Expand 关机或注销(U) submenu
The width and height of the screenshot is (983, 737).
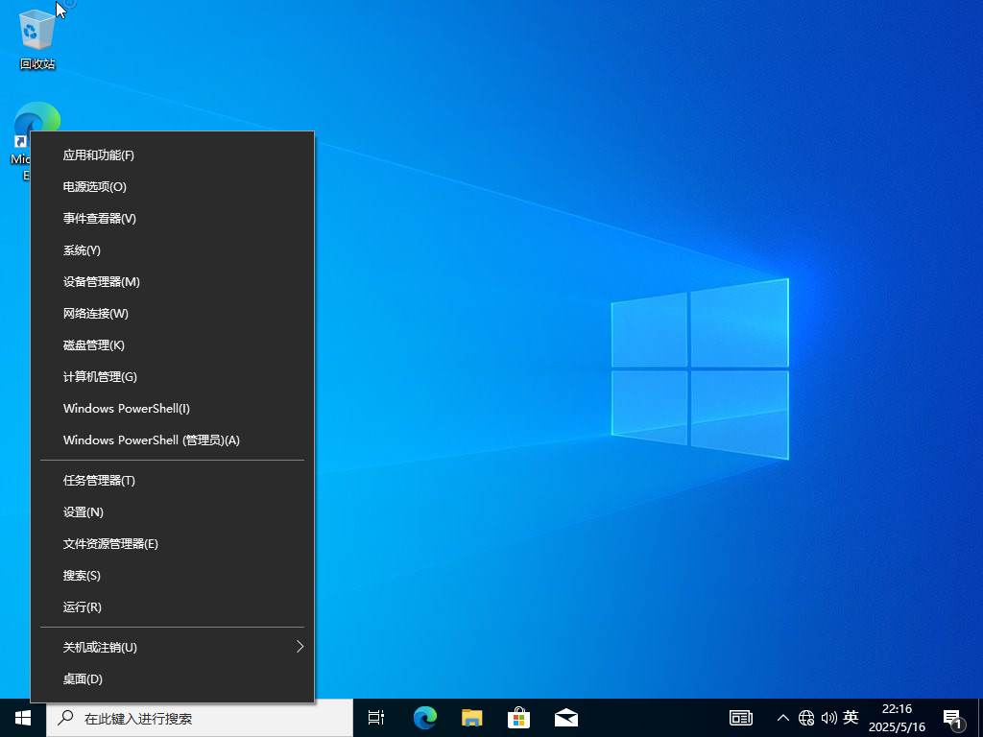pyautogui.click(x=173, y=647)
